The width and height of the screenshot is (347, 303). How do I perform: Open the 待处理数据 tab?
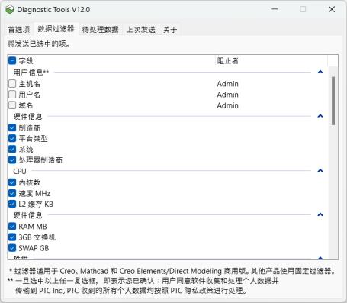pyautogui.click(x=101, y=30)
